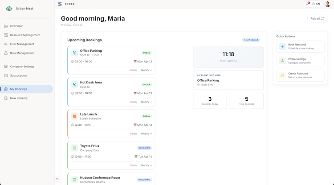Image resolution: width=334 pixels, height=185 pixels.
Task: Open New Booking in the sidebar
Action: pyautogui.click(x=19, y=98)
